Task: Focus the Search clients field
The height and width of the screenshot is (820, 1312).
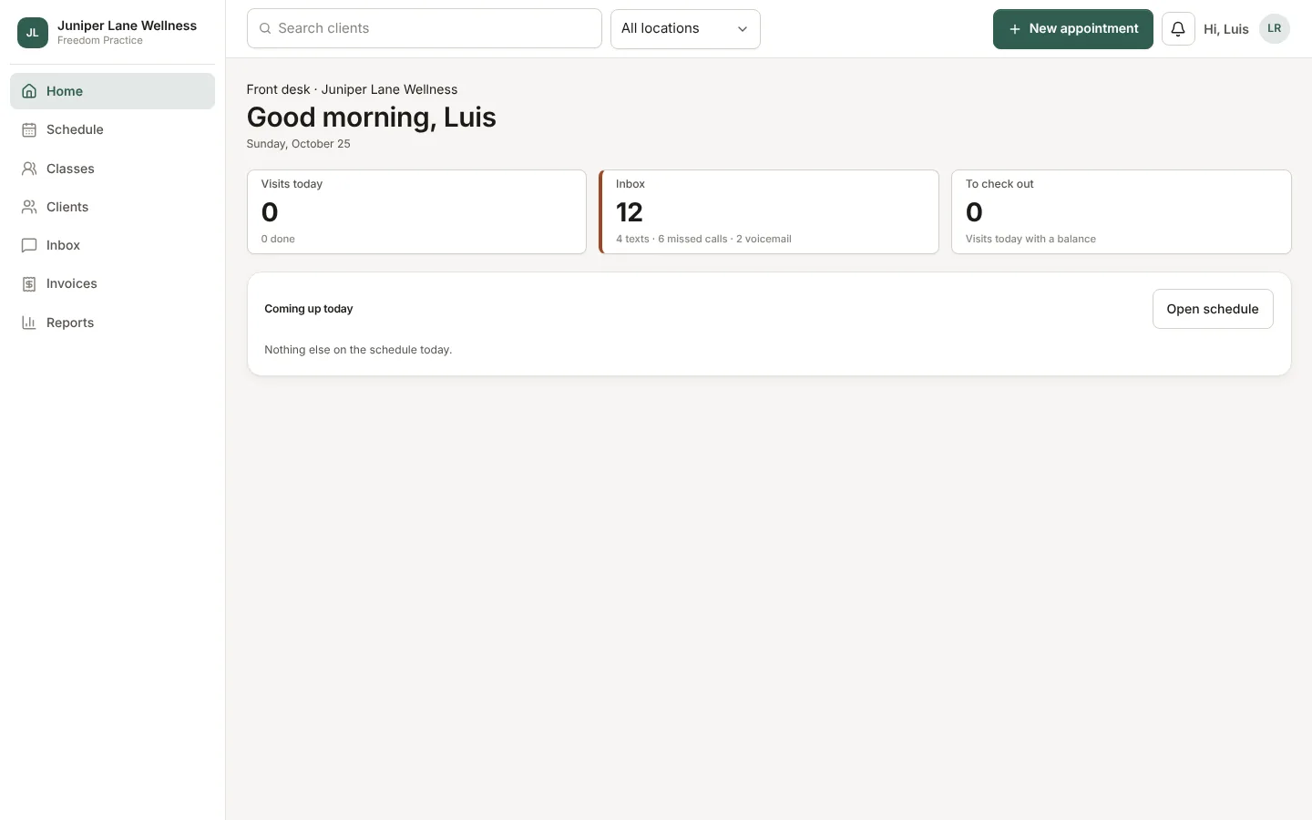Action: [x=425, y=28]
